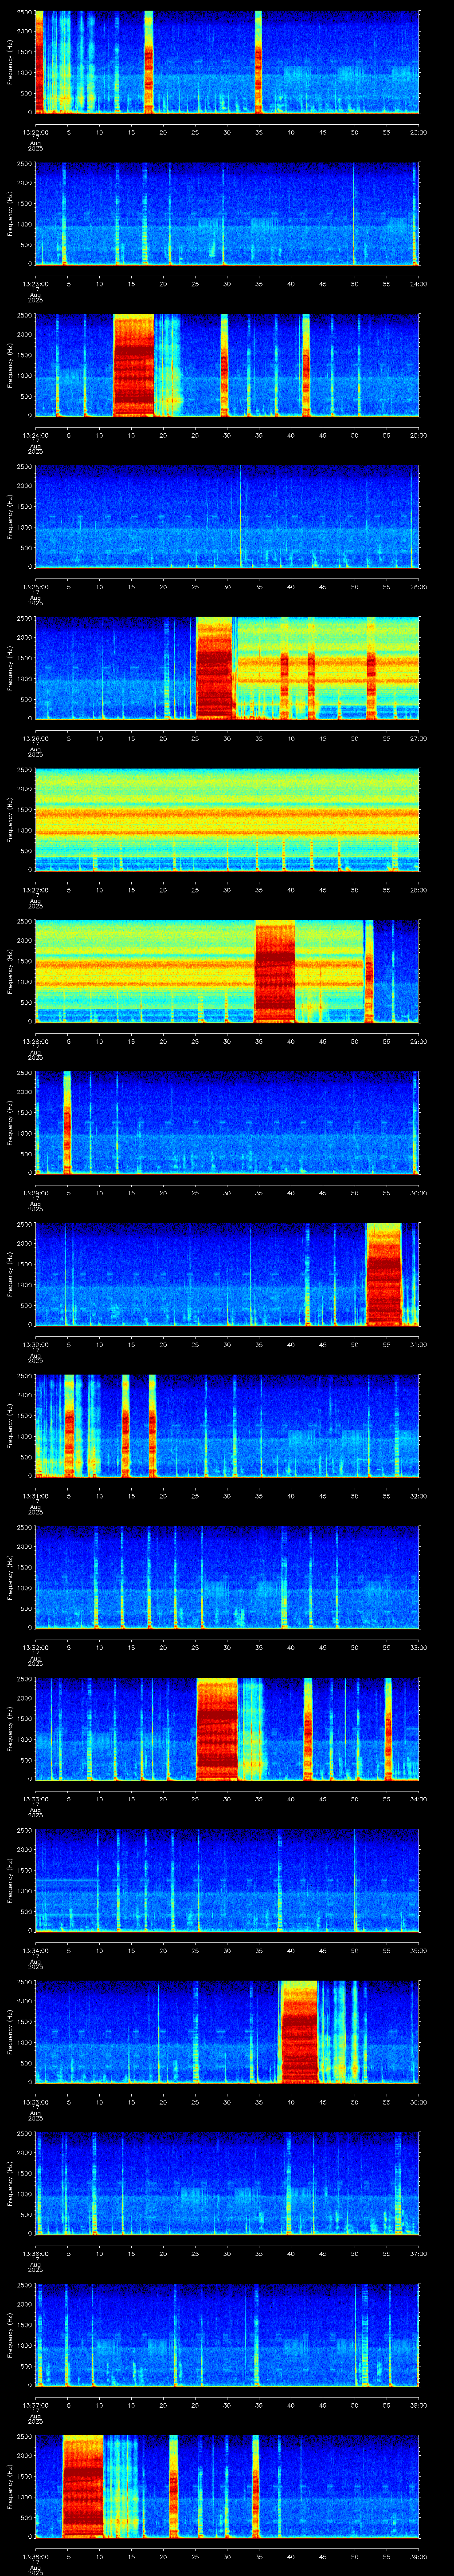
Task: Click the 13:29:00 time axis label
Action: pyautogui.click(x=35, y=1192)
